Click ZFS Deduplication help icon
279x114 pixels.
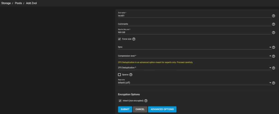(x=274, y=68)
